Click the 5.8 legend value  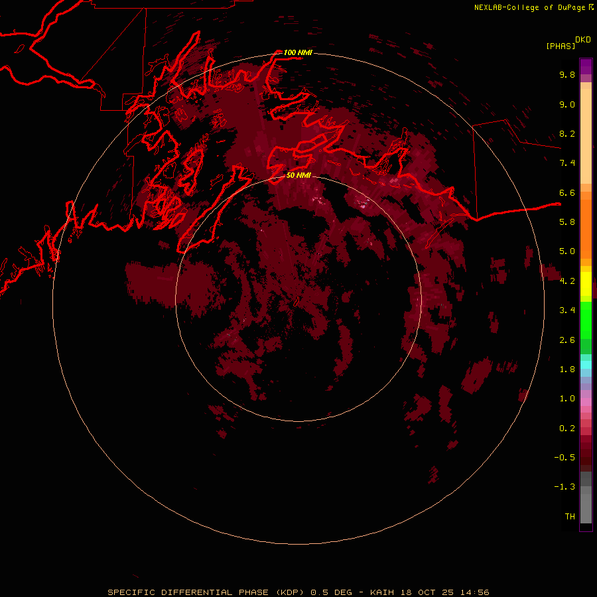point(567,222)
